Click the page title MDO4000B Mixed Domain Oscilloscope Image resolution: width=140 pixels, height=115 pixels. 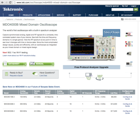30,25
